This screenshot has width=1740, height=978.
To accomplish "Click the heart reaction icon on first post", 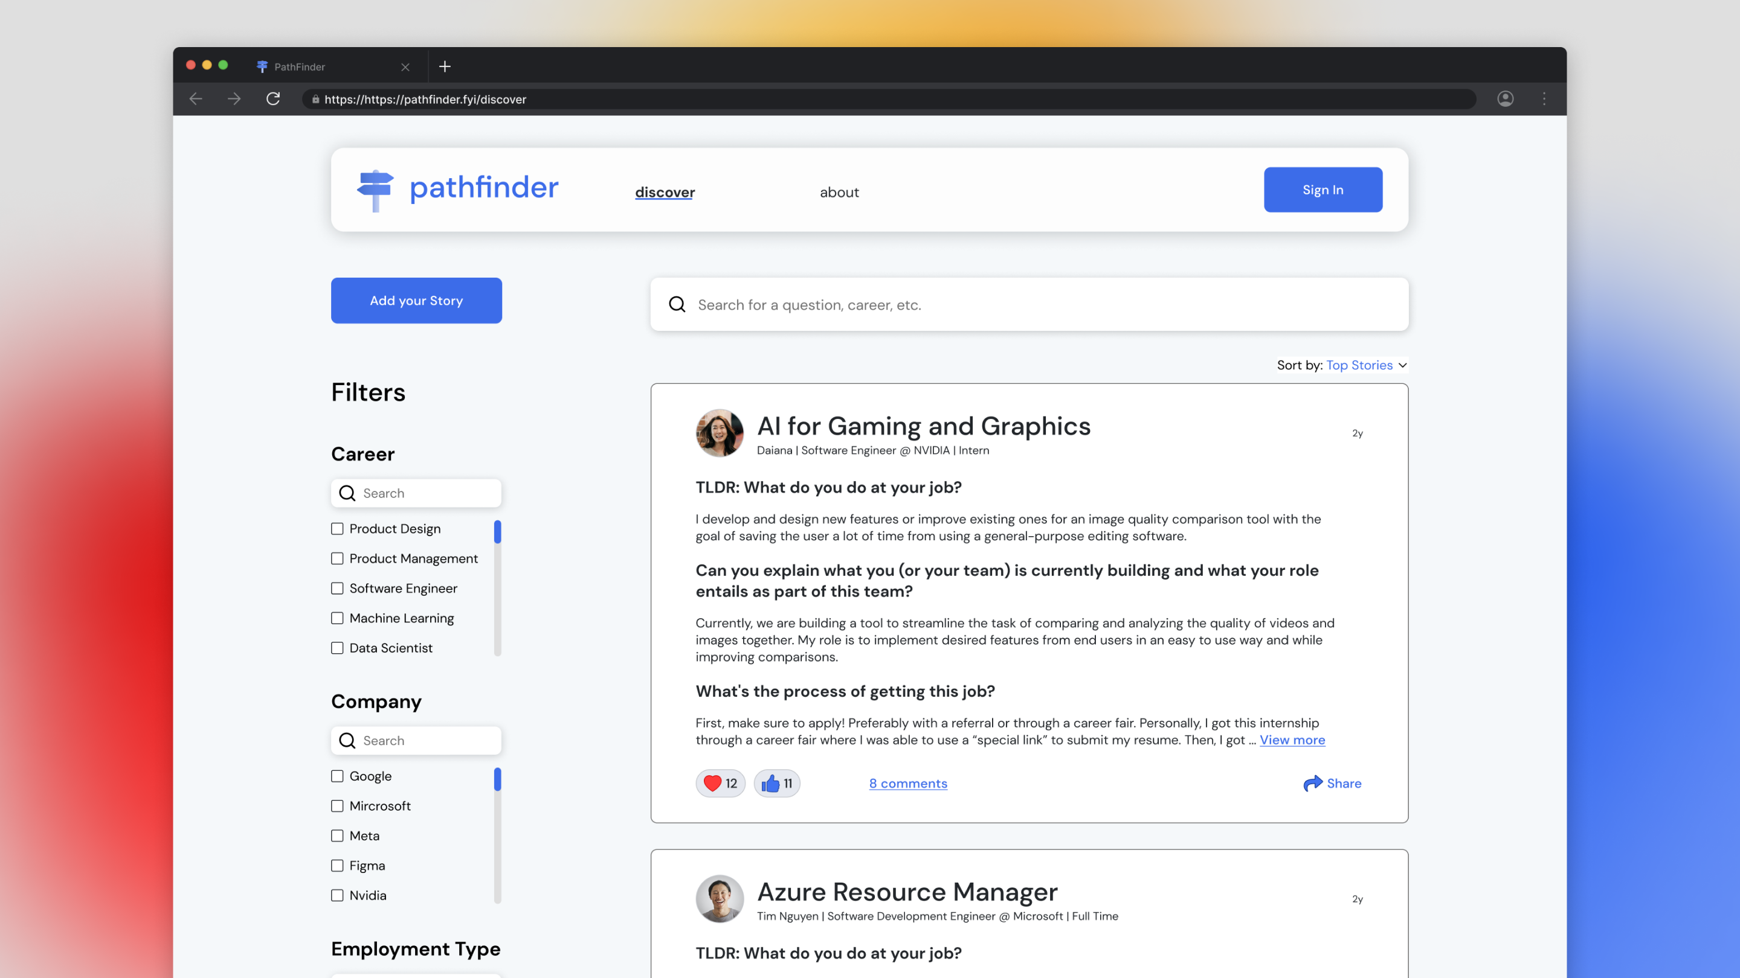I will [712, 782].
